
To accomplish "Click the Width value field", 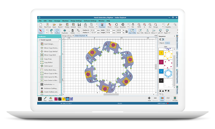I will 109,30.
